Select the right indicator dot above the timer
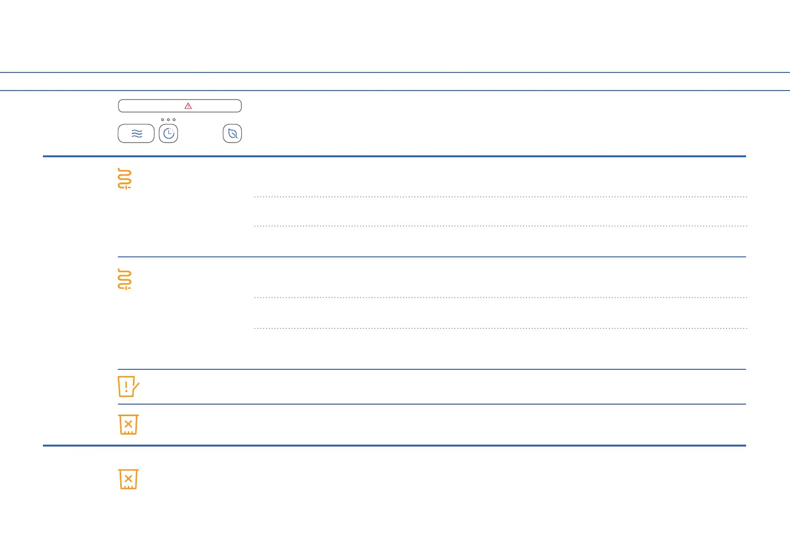This screenshot has width=790, height=549. point(174,120)
